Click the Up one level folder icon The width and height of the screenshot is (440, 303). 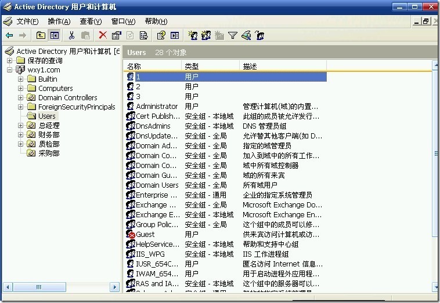click(x=41, y=35)
